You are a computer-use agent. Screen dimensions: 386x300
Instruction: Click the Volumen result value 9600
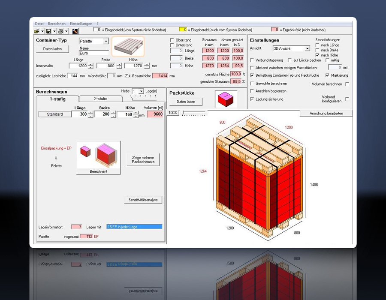[x=155, y=114]
